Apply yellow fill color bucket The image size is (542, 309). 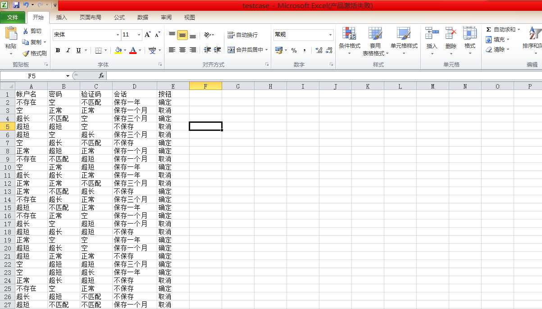pyautogui.click(x=118, y=50)
